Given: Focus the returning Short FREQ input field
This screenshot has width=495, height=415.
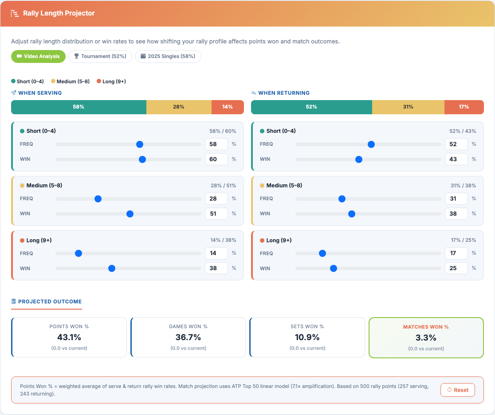Looking at the screenshot, I should tap(456, 144).
